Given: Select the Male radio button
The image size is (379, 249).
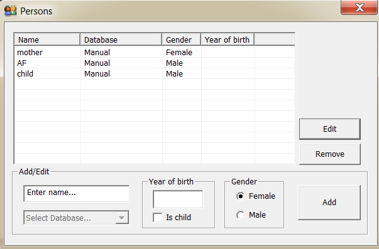Looking at the screenshot, I should coord(241,215).
